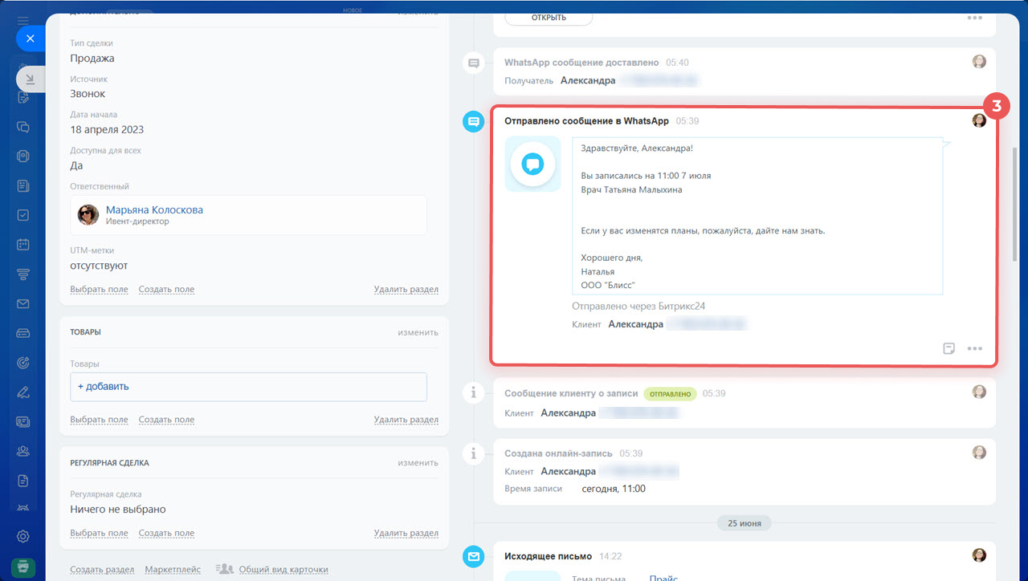Open the Tasks checkmark sidebar icon
The height and width of the screenshot is (581, 1028).
[x=23, y=215]
